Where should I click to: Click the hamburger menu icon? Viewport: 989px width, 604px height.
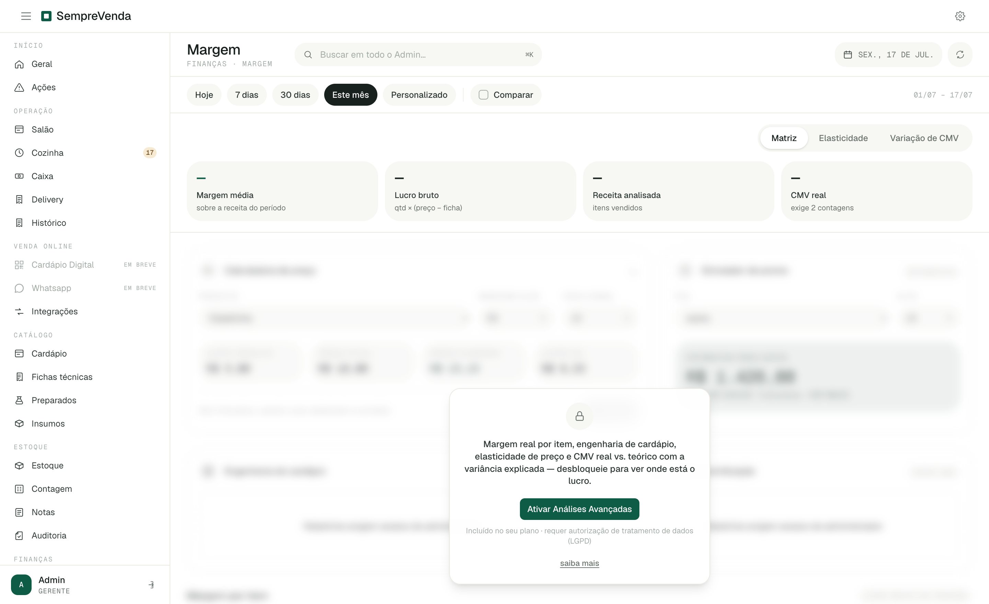click(26, 16)
